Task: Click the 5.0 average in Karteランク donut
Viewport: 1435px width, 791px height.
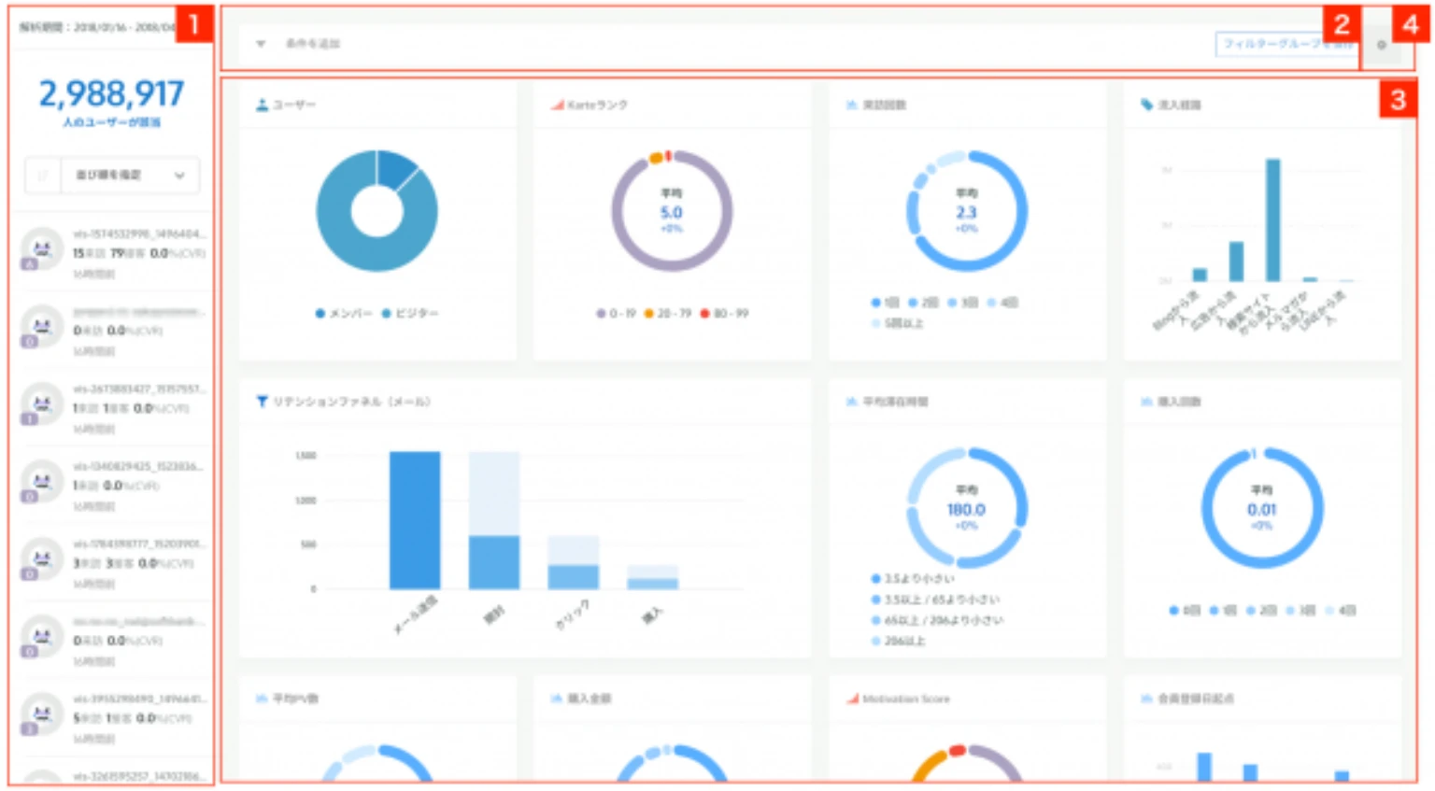Action: [672, 212]
